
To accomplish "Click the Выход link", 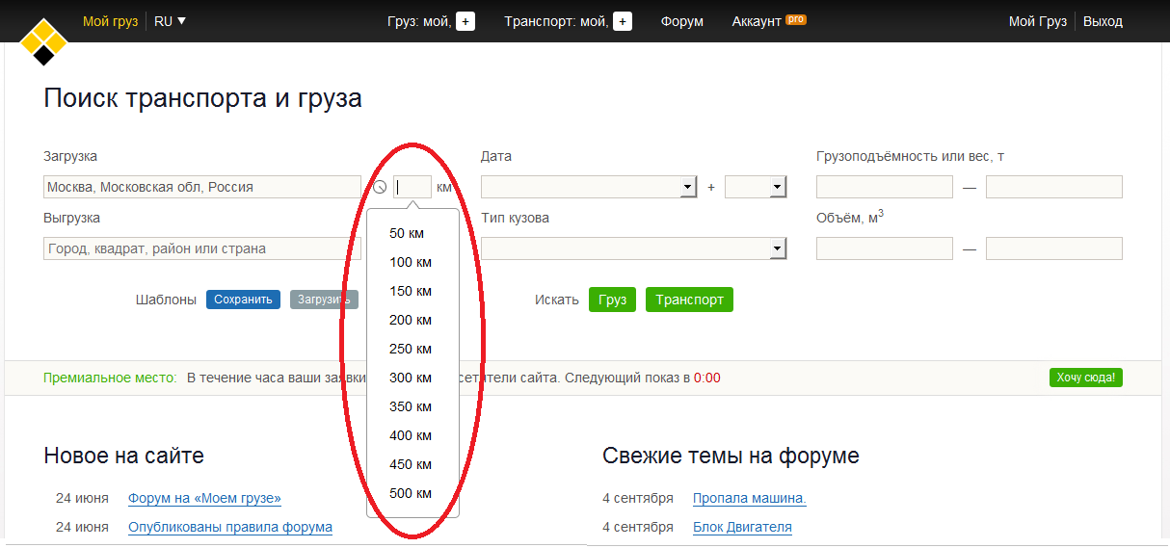I will click(x=1103, y=21).
